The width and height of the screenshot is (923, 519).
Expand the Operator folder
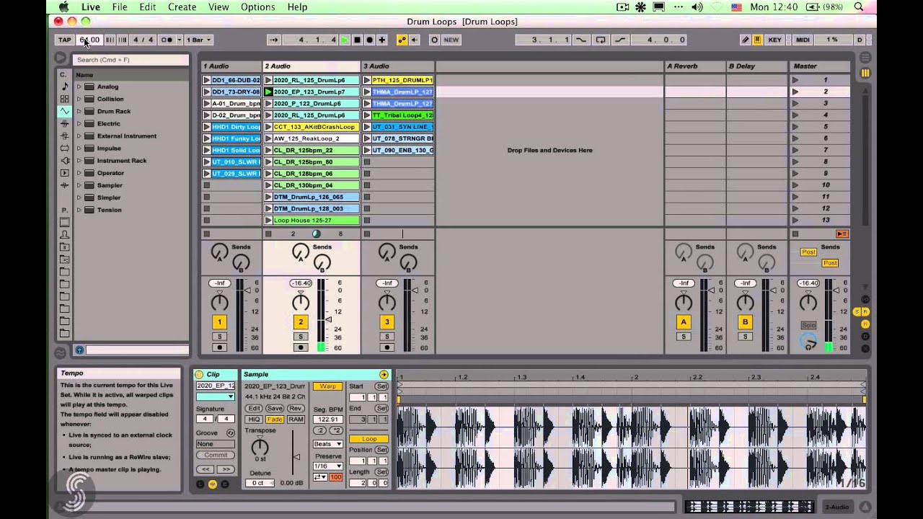coord(79,172)
